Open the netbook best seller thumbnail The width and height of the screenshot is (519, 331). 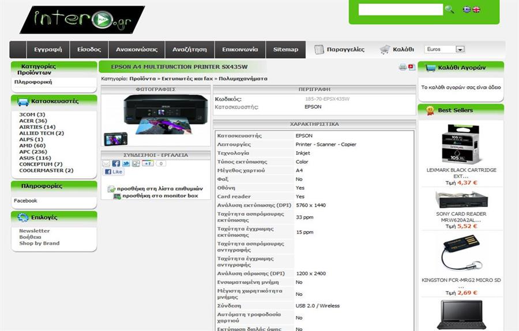461,314
